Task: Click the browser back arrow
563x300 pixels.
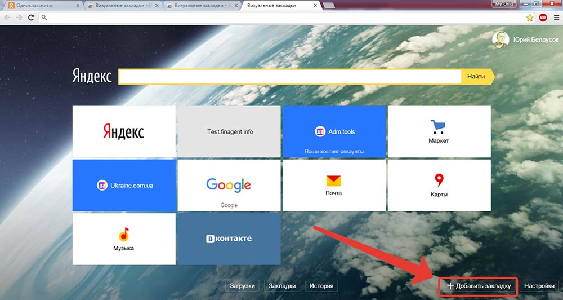Action: (7, 17)
